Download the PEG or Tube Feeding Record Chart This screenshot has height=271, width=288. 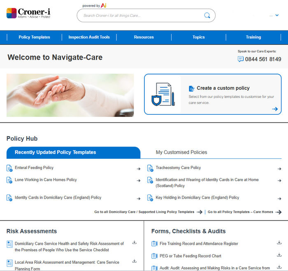coord(279,255)
